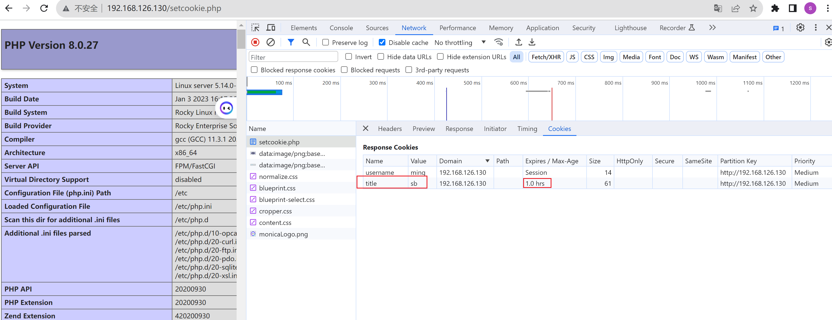This screenshot has height=320, width=832.
Task: Check the Hide data URLs checkbox
Action: click(381, 57)
